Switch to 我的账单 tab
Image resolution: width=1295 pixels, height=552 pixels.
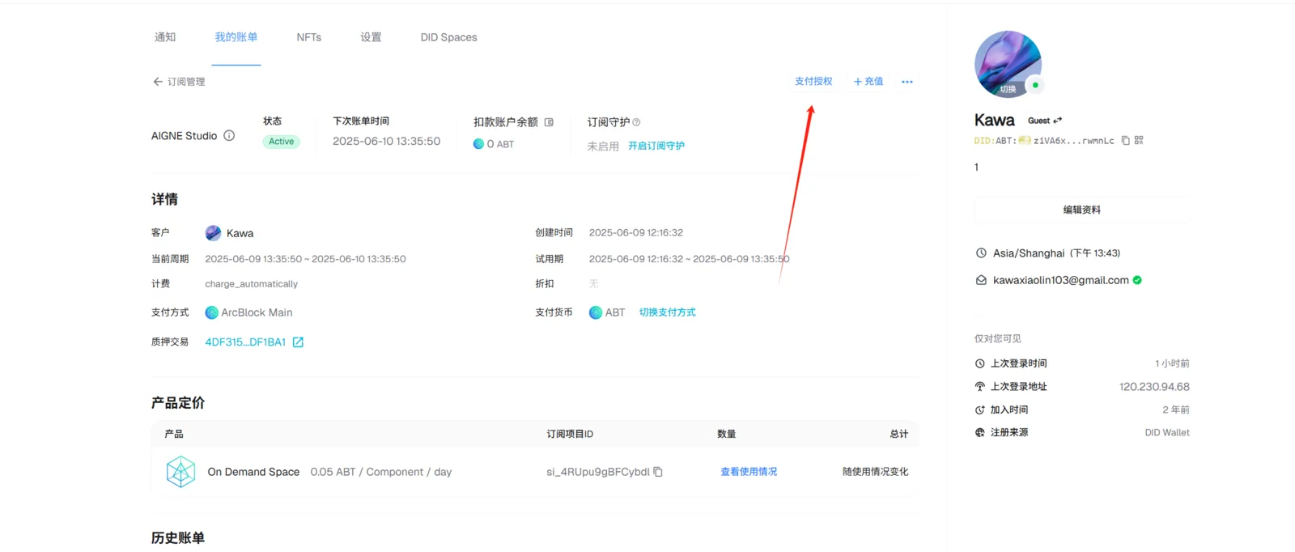pos(236,37)
